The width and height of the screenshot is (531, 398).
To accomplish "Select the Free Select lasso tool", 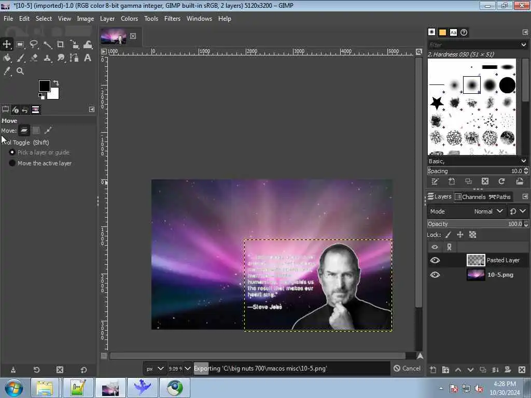I will (34, 45).
